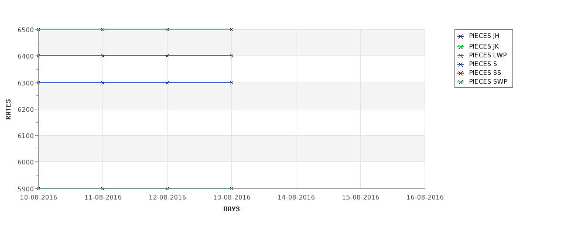The width and height of the screenshot is (571, 251).
Task: Click the PIECES JH legend marker icon
Action: [x=461, y=36]
